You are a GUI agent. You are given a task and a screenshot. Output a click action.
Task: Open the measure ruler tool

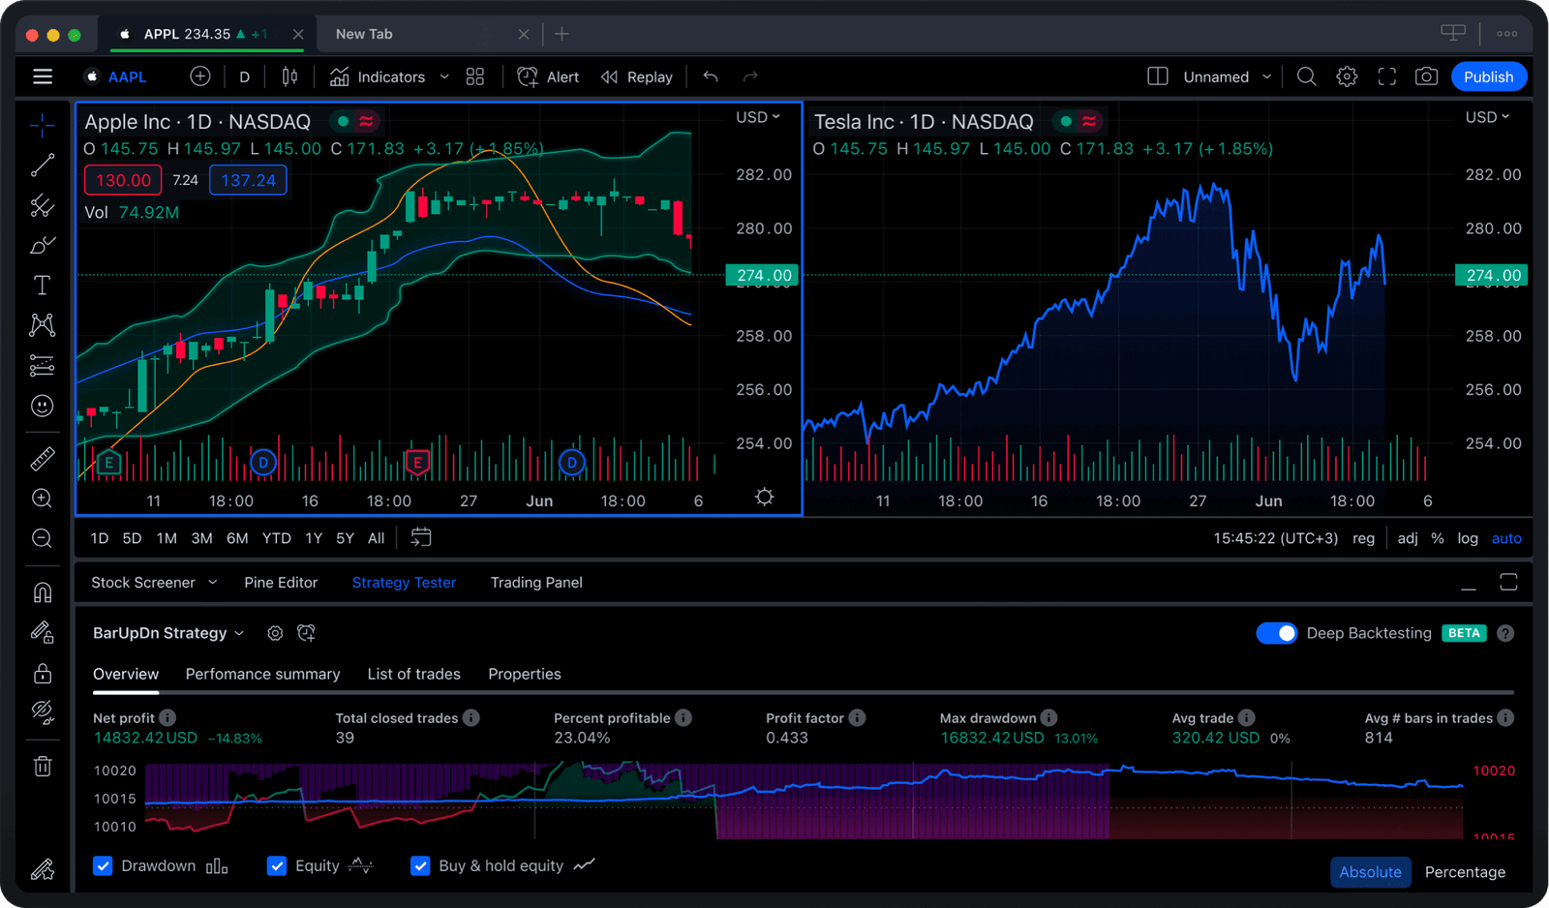(42, 457)
